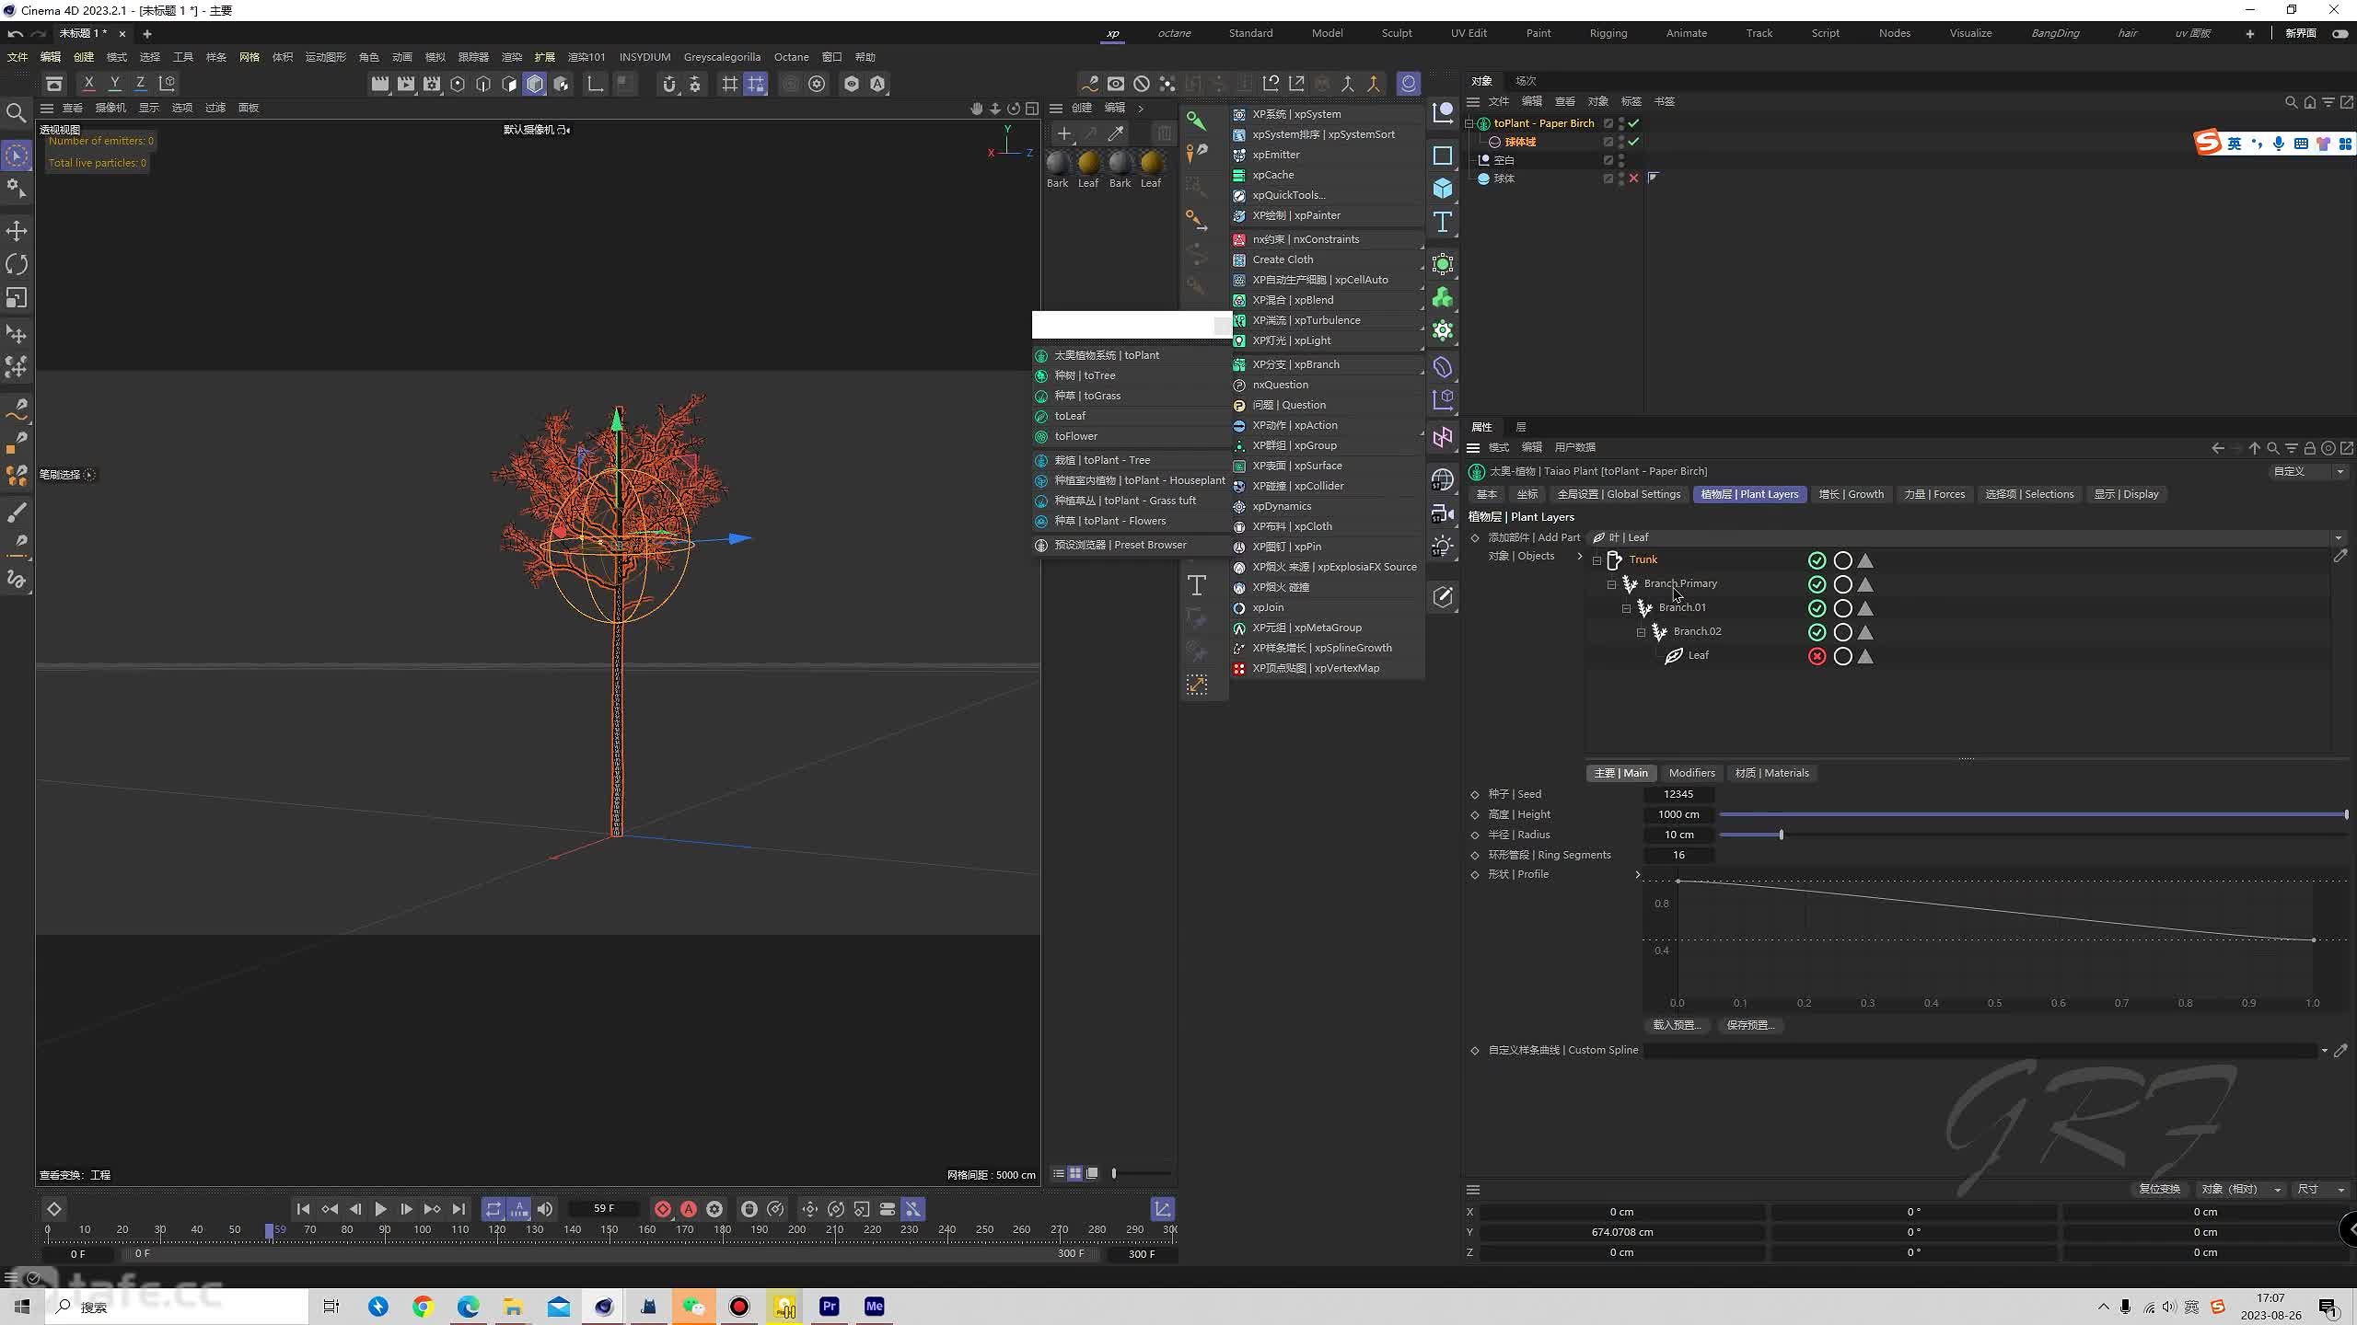
Task: Click the 复位变换 button
Action: point(2158,1189)
